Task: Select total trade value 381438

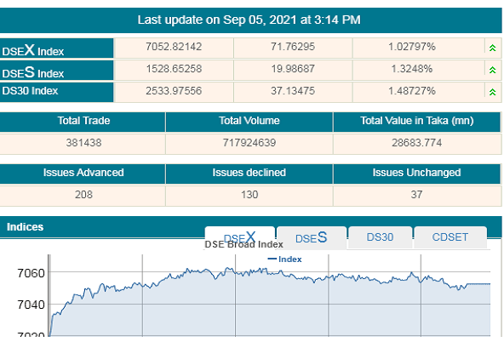Action: [x=83, y=143]
